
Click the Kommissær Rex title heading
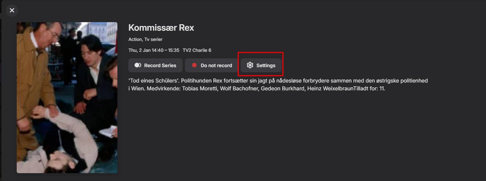coord(161,28)
